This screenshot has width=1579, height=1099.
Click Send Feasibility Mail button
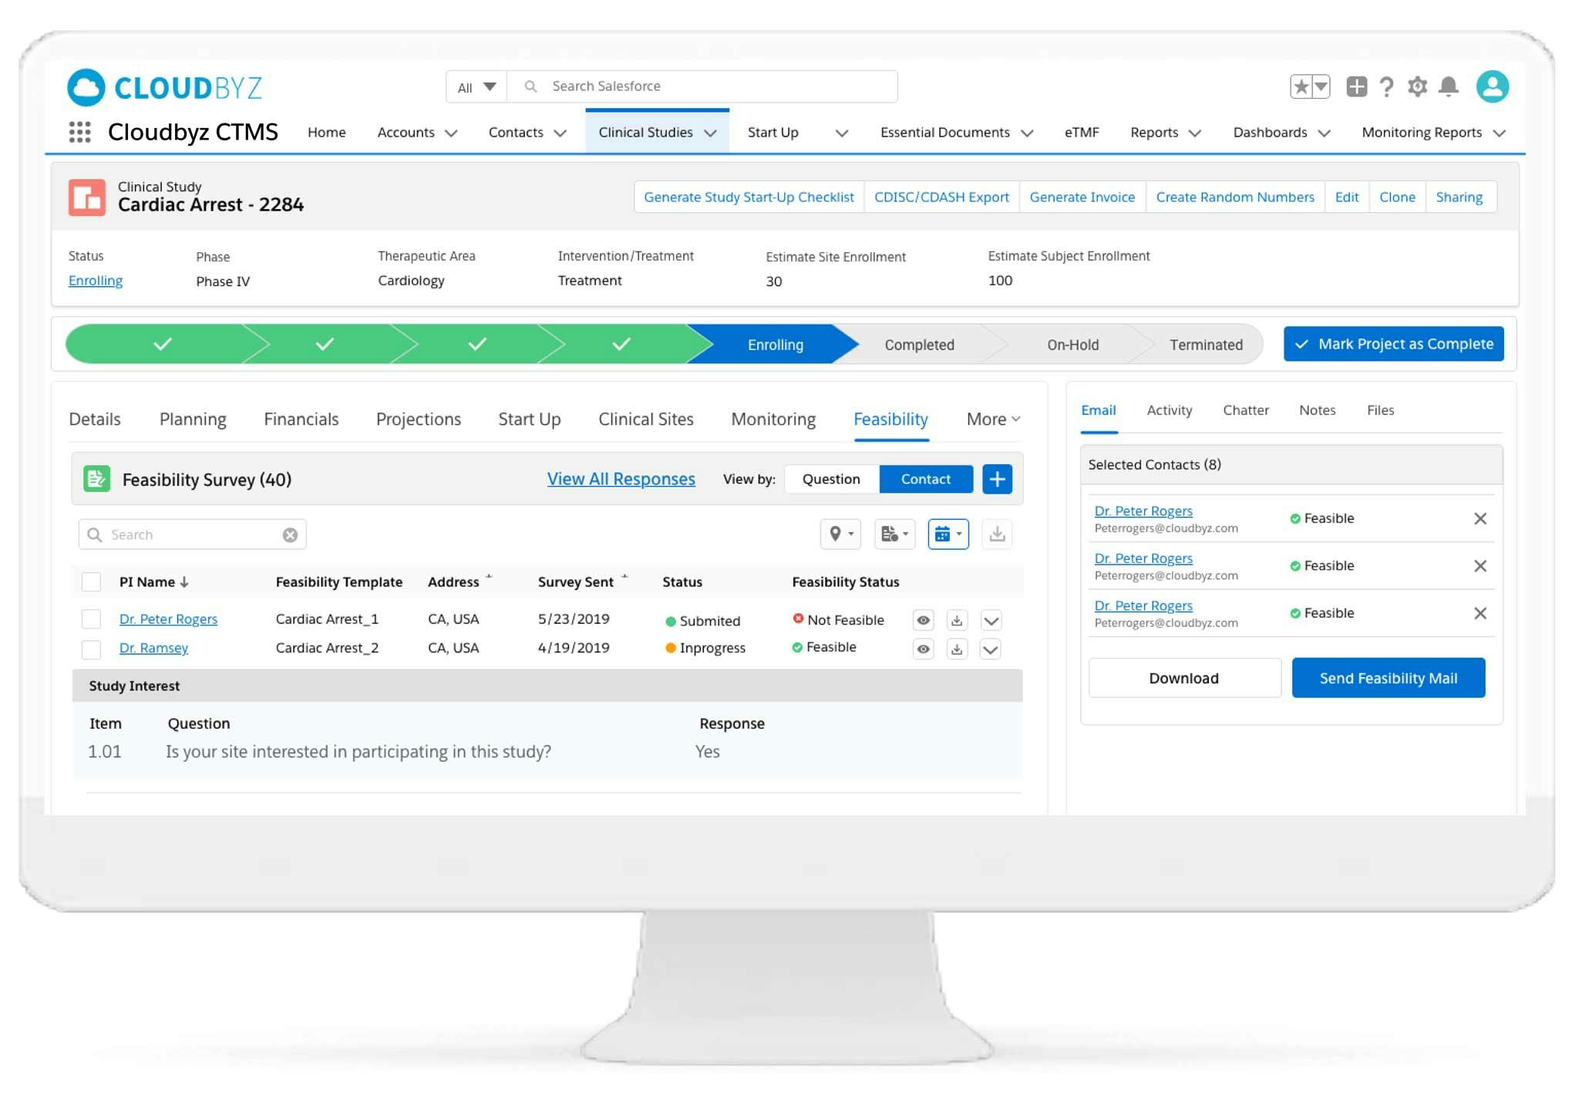(1388, 678)
